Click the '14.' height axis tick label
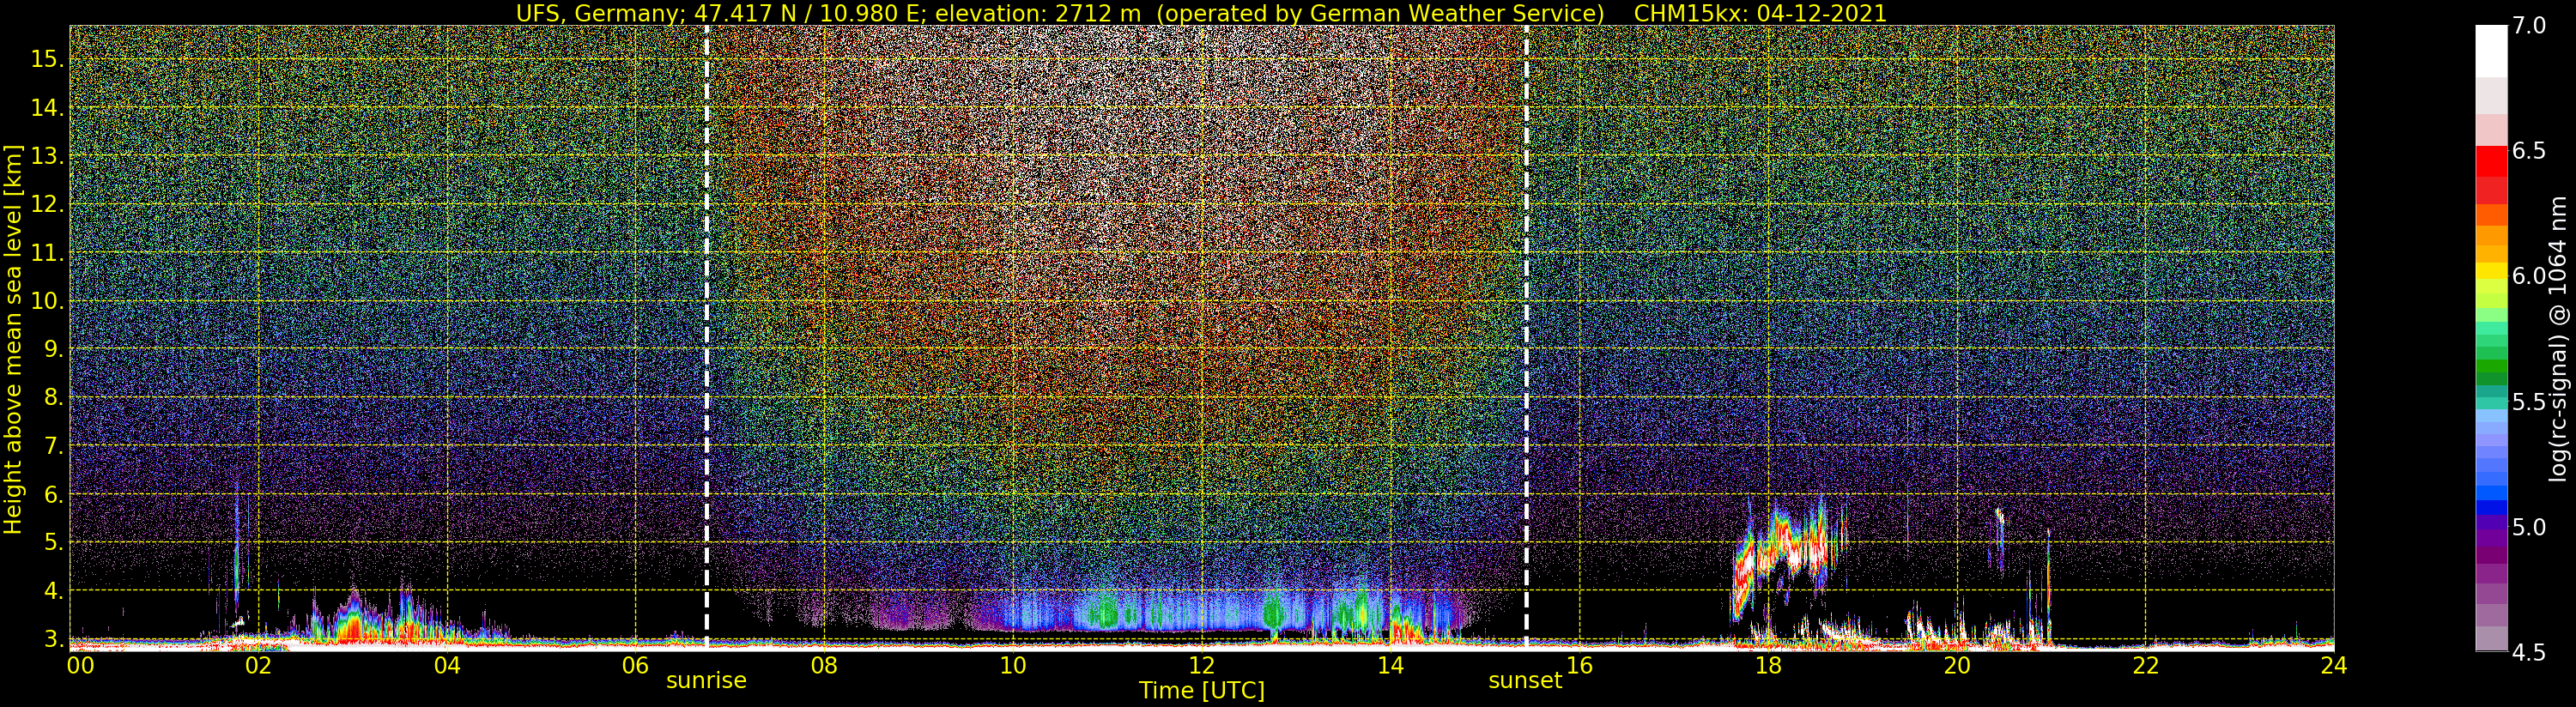The image size is (2576, 707). point(47,108)
